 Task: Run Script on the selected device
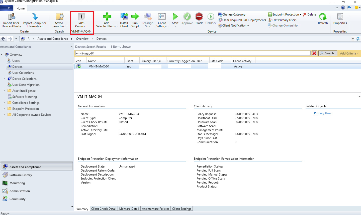(135, 17)
